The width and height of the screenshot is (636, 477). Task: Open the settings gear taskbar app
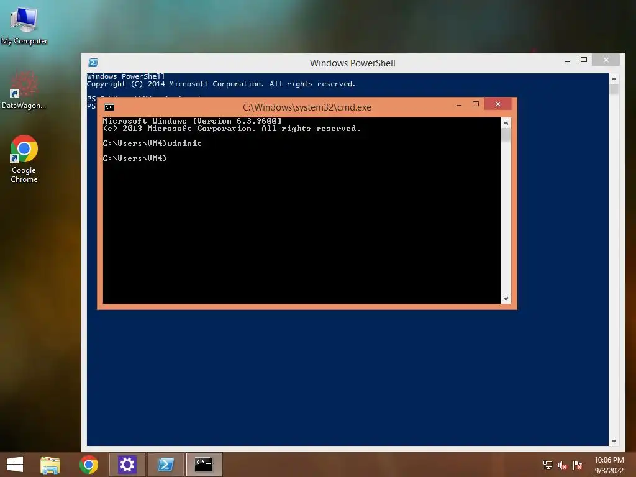(127, 465)
